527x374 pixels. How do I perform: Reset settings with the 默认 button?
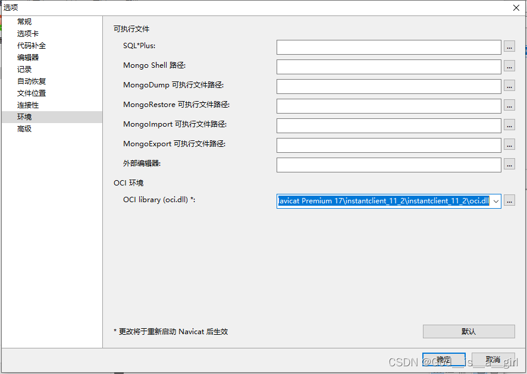[469, 331]
